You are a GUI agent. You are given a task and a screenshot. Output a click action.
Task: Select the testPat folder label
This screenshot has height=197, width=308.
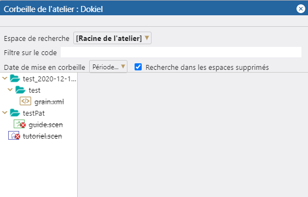(x=34, y=113)
